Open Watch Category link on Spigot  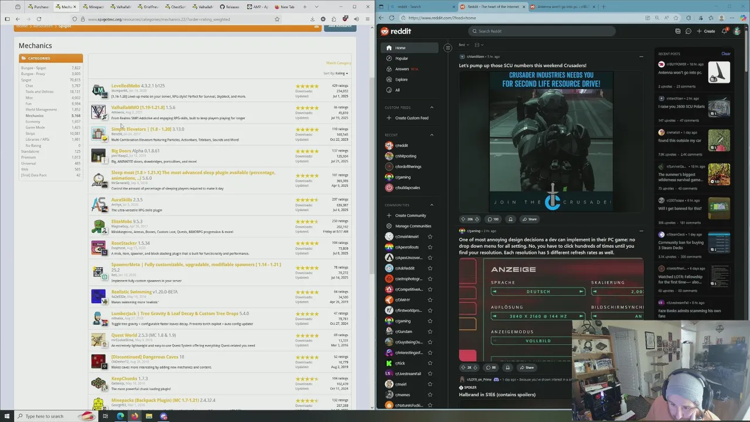(338, 63)
